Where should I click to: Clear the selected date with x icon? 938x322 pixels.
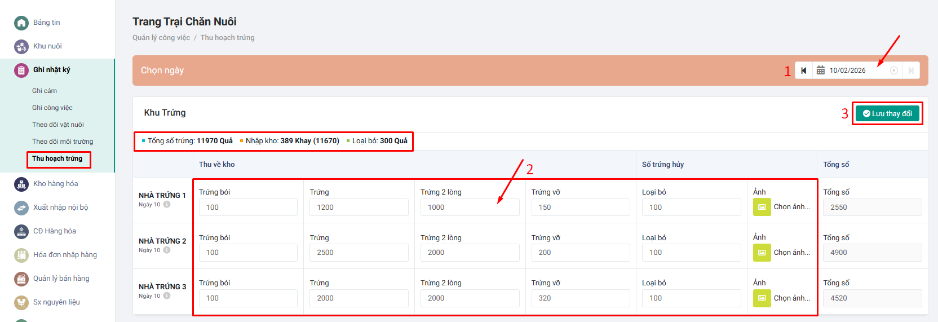point(893,70)
